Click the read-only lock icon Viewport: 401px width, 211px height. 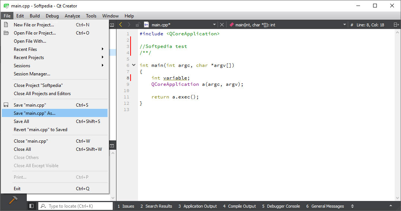138,25
